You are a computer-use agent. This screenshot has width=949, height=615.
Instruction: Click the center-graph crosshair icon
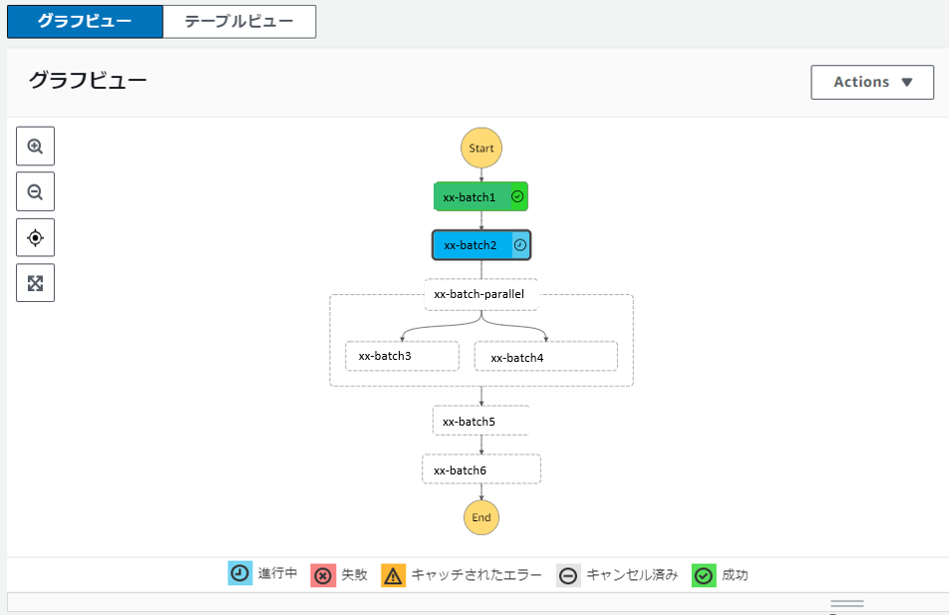(35, 237)
